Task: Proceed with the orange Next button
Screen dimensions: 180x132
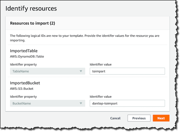Action: (161, 118)
